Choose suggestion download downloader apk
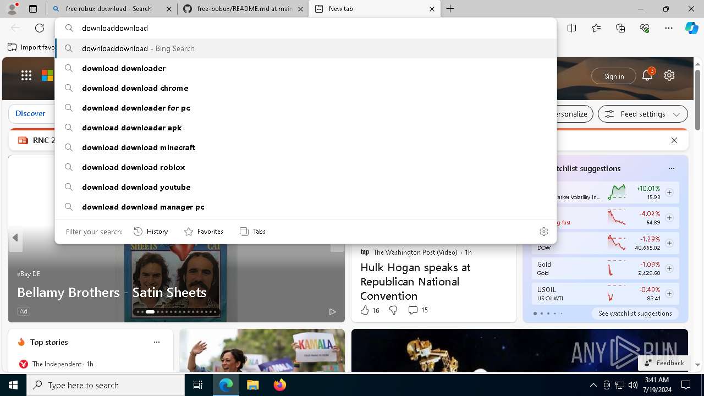 tap(306, 128)
